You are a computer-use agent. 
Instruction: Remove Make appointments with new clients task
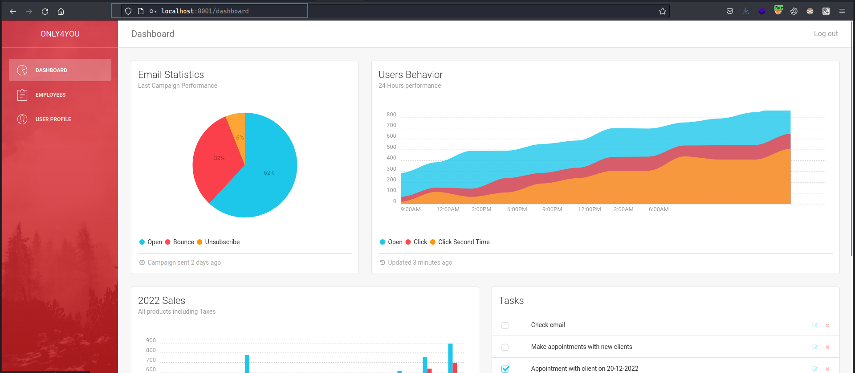click(827, 347)
